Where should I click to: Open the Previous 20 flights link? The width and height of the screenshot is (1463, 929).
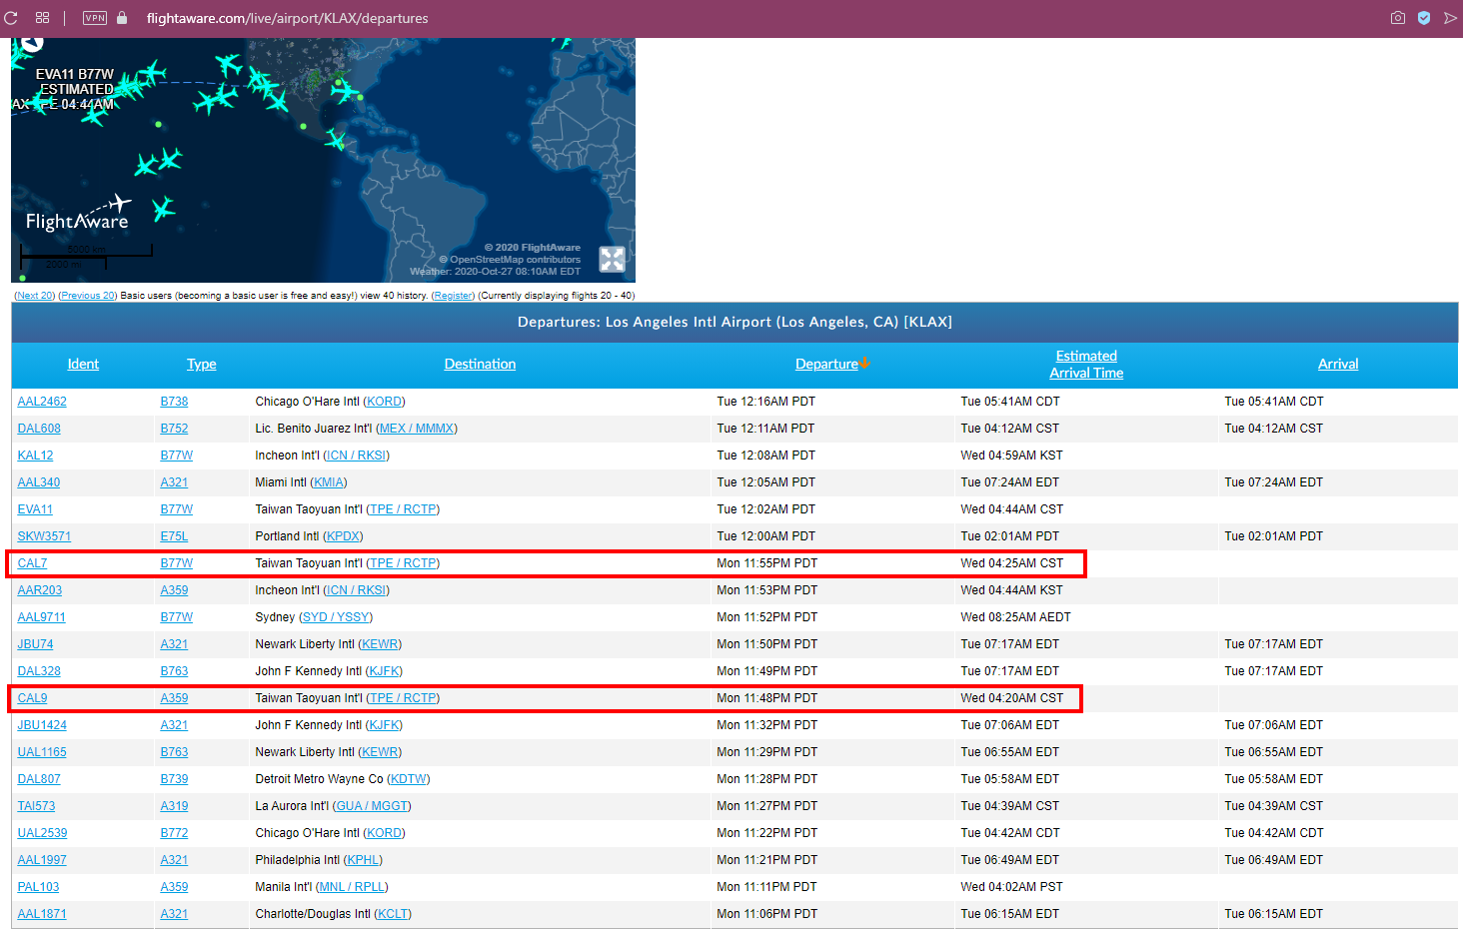[88, 296]
